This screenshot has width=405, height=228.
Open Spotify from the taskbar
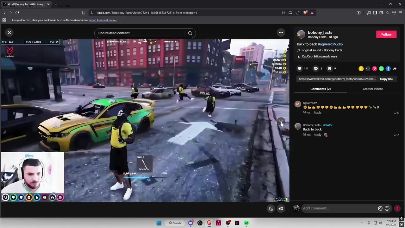246,223
